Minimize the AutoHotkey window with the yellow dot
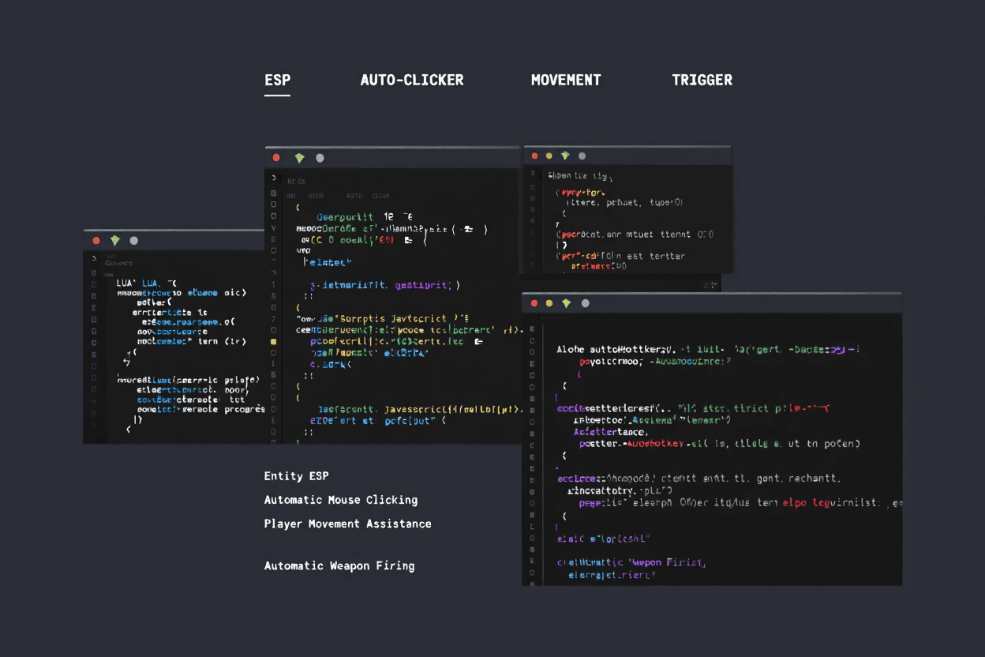985x657 pixels. (x=550, y=303)
